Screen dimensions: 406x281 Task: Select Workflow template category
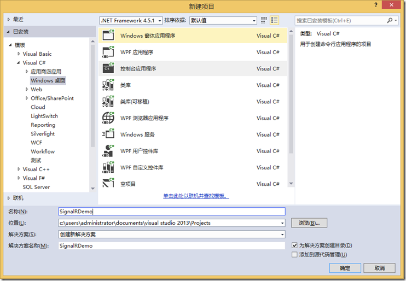tap(43, 151)
